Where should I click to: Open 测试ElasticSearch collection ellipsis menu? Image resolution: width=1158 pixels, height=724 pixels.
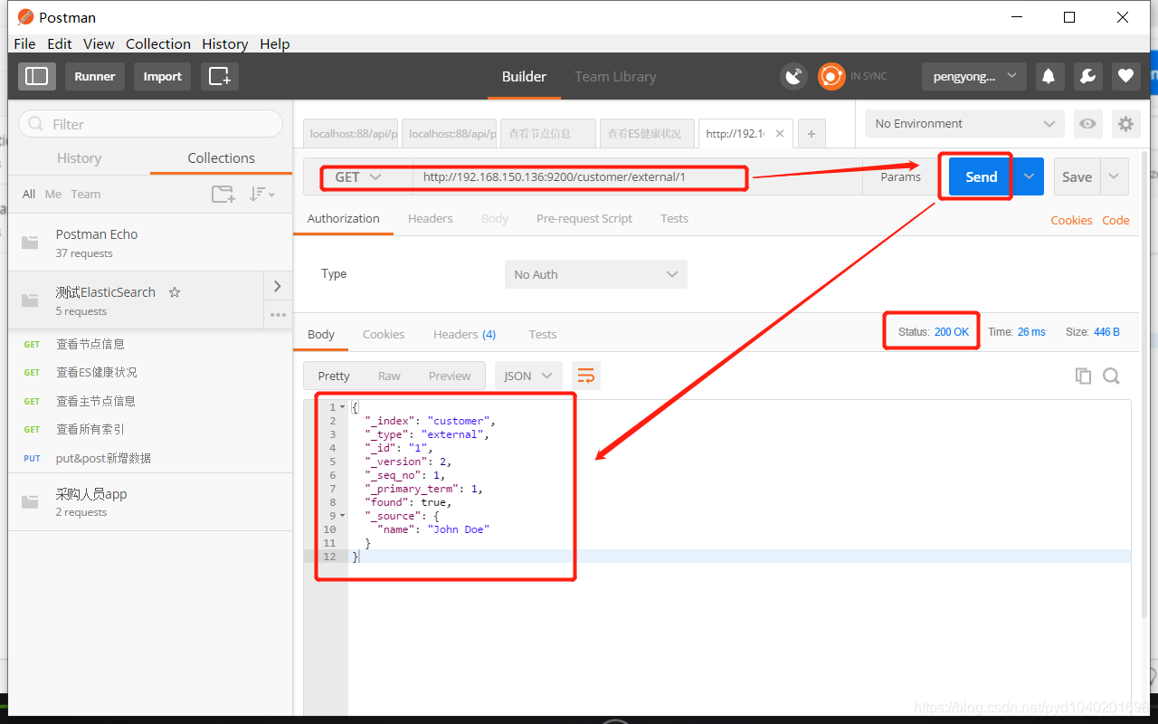[x=278, y=315]
